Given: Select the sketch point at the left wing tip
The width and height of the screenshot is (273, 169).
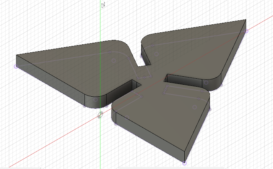Looking at the screenshot, I should tap(16, 66).
